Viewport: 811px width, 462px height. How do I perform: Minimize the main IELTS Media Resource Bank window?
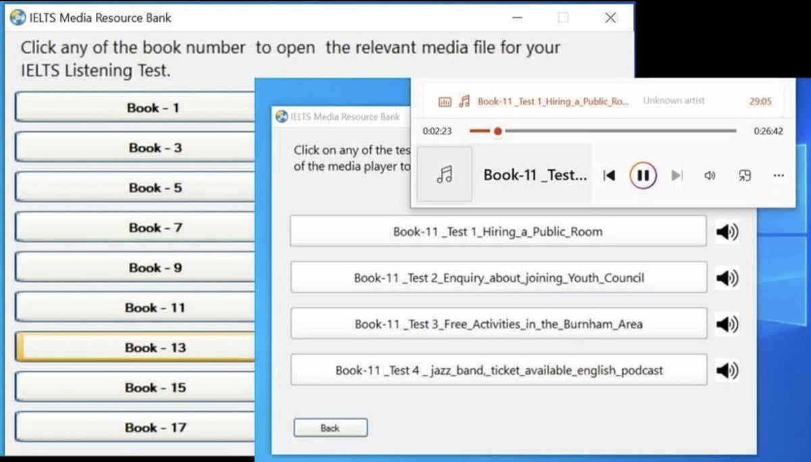pyautogui.click(x=518, y=18)
